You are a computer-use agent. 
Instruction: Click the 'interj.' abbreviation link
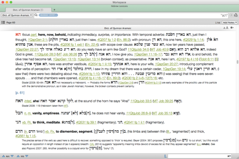[28, 101]
